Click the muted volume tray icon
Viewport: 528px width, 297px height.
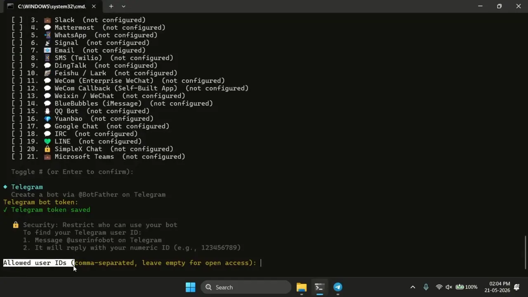[449, 287]
